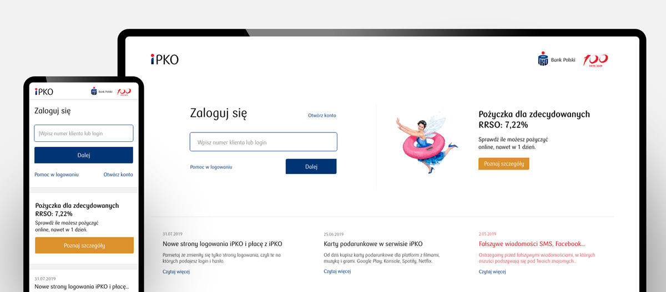Click mobile orange Poznaj szczegóły button
Viewport: 666px width, 292px height.
pos(84,245)
